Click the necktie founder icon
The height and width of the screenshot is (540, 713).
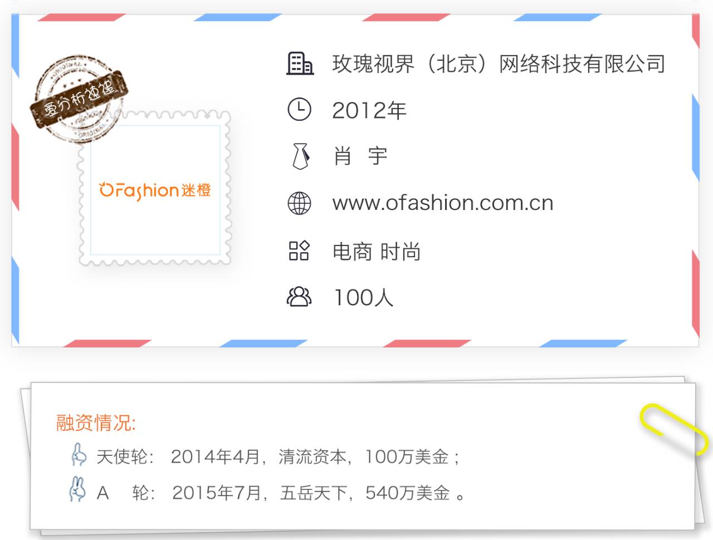pyautogui.click(x=300, y=156)
